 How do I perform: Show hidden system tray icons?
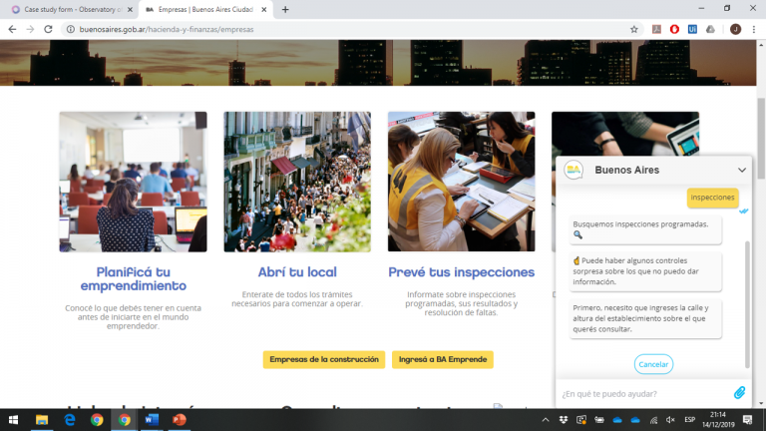(545, 420)
